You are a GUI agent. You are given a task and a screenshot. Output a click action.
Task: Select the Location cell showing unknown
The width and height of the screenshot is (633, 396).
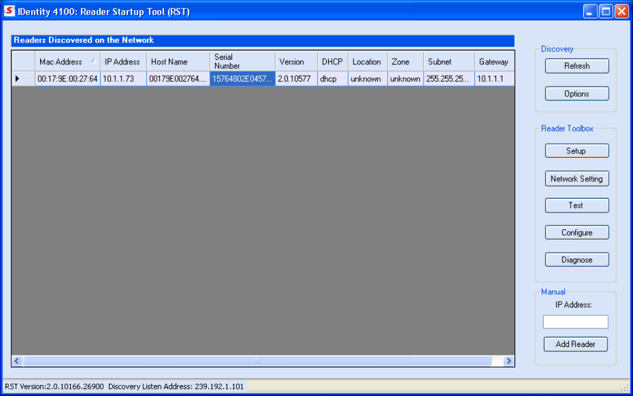[x=368, y=79]
